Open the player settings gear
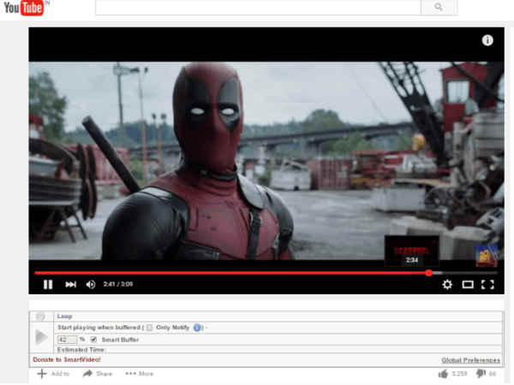Viewport: 514px width, 385px height. (x=447, y=285)
